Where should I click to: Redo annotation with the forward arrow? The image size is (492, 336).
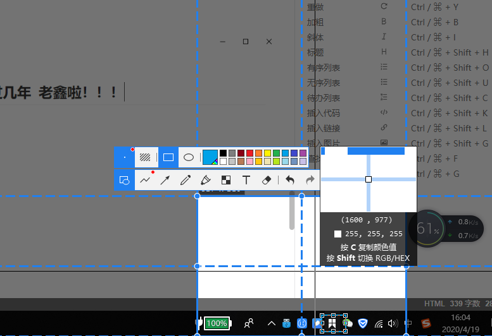click(310, 180)
